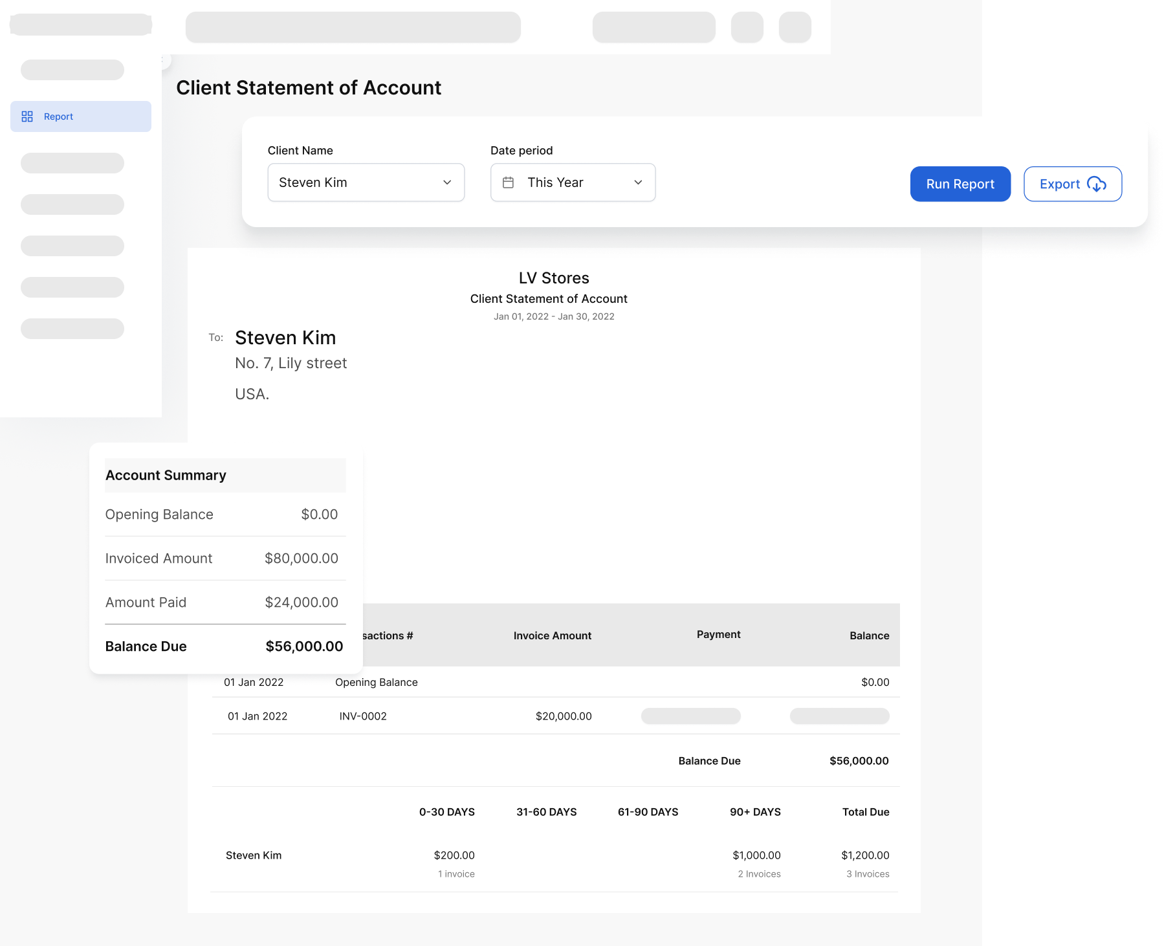Screen dimensions: 1164x946
Task: Click the first rounded icon near top-right toolbar
Action: click(x=747, y=27)
